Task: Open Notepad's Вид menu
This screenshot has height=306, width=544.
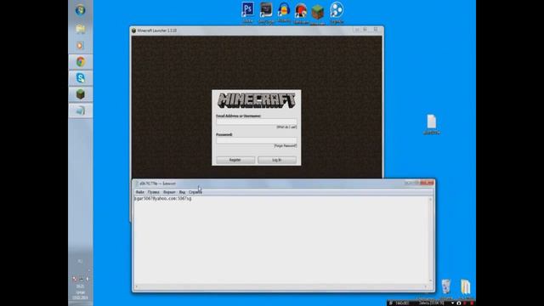Action: pyautogui.click(x=182, y=192)
